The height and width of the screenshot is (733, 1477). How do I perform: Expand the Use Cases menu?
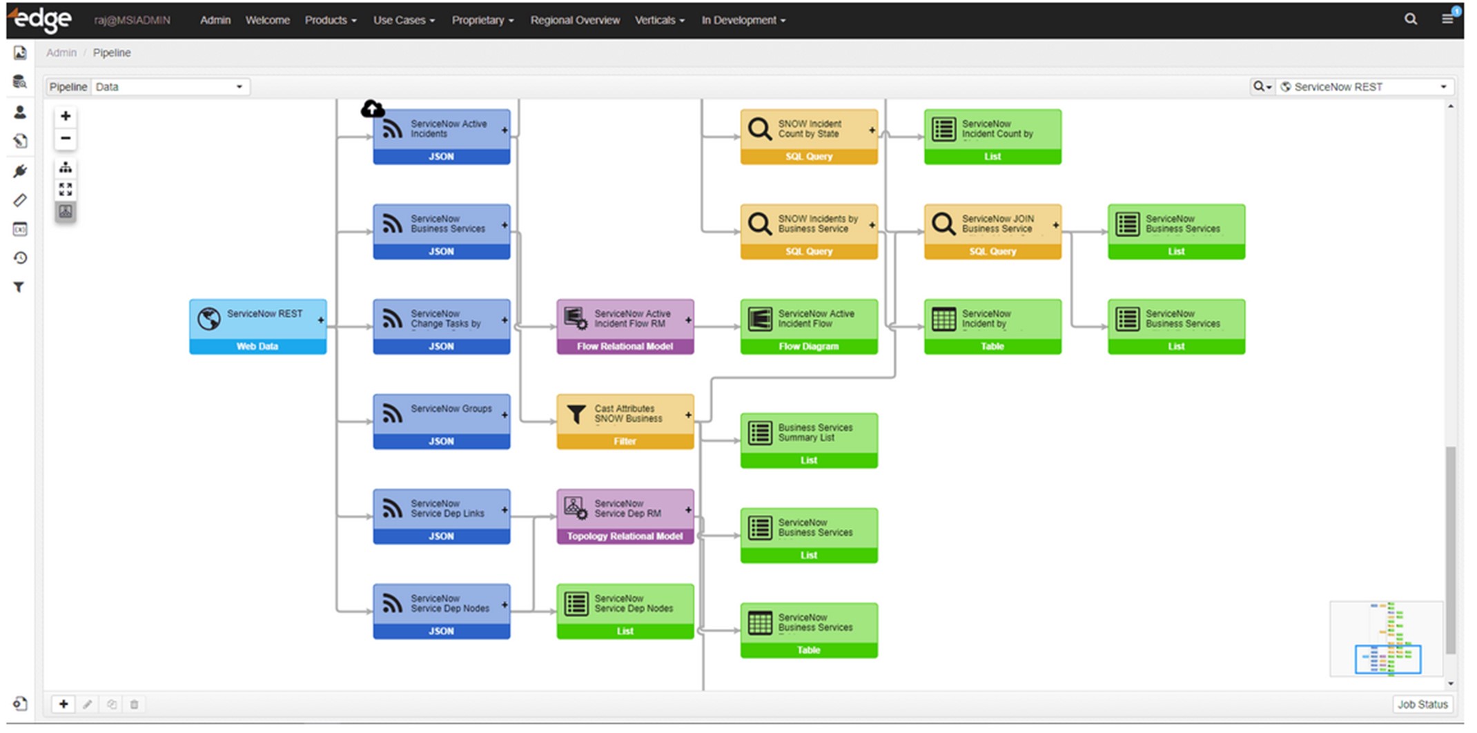click(404, 20)
